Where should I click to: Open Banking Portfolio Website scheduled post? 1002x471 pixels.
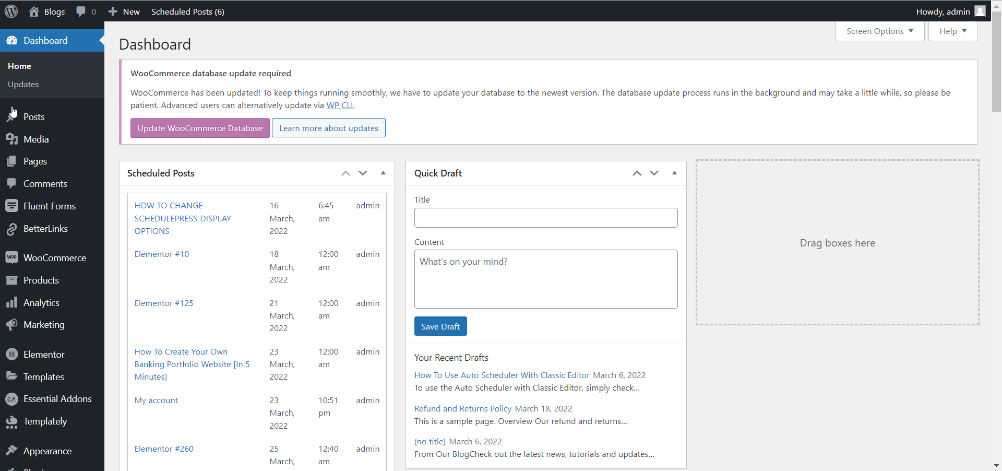point(192,364)
